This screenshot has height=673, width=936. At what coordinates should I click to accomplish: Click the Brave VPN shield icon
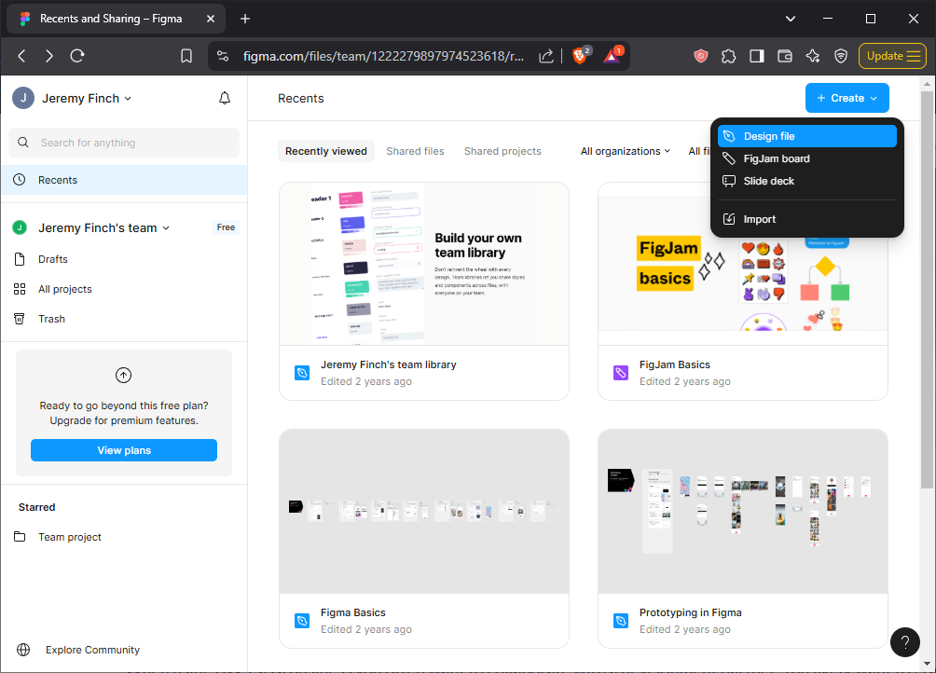pyautogui.click(x=841, y=56)
